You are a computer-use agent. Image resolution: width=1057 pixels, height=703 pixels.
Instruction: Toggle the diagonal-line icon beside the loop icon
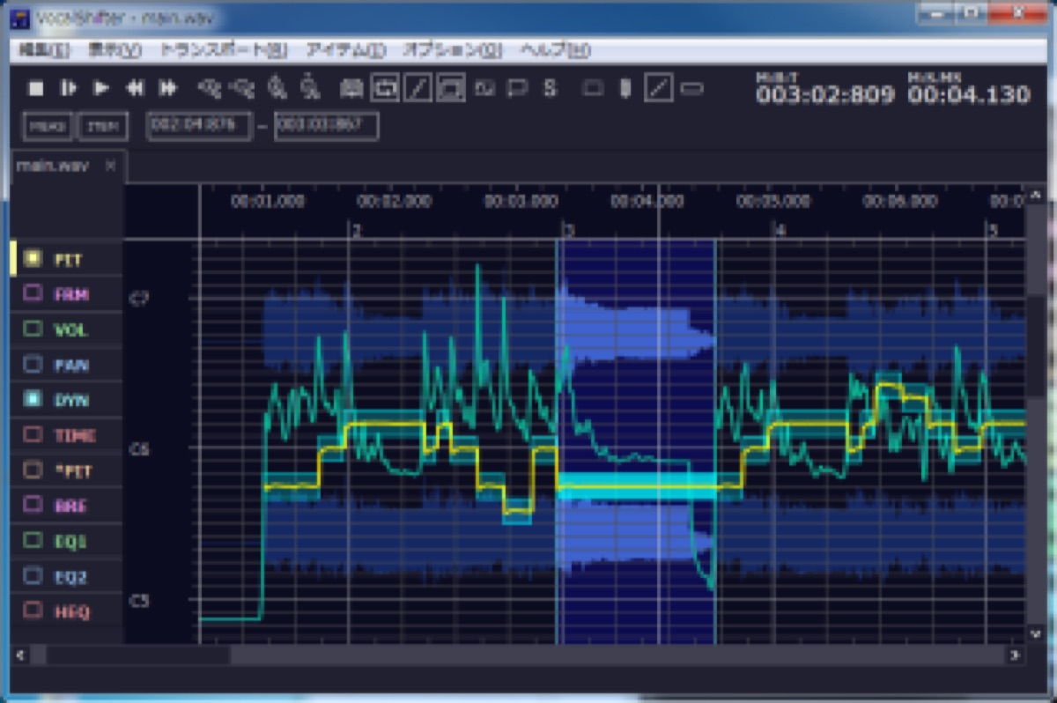[x=418, y=87]
